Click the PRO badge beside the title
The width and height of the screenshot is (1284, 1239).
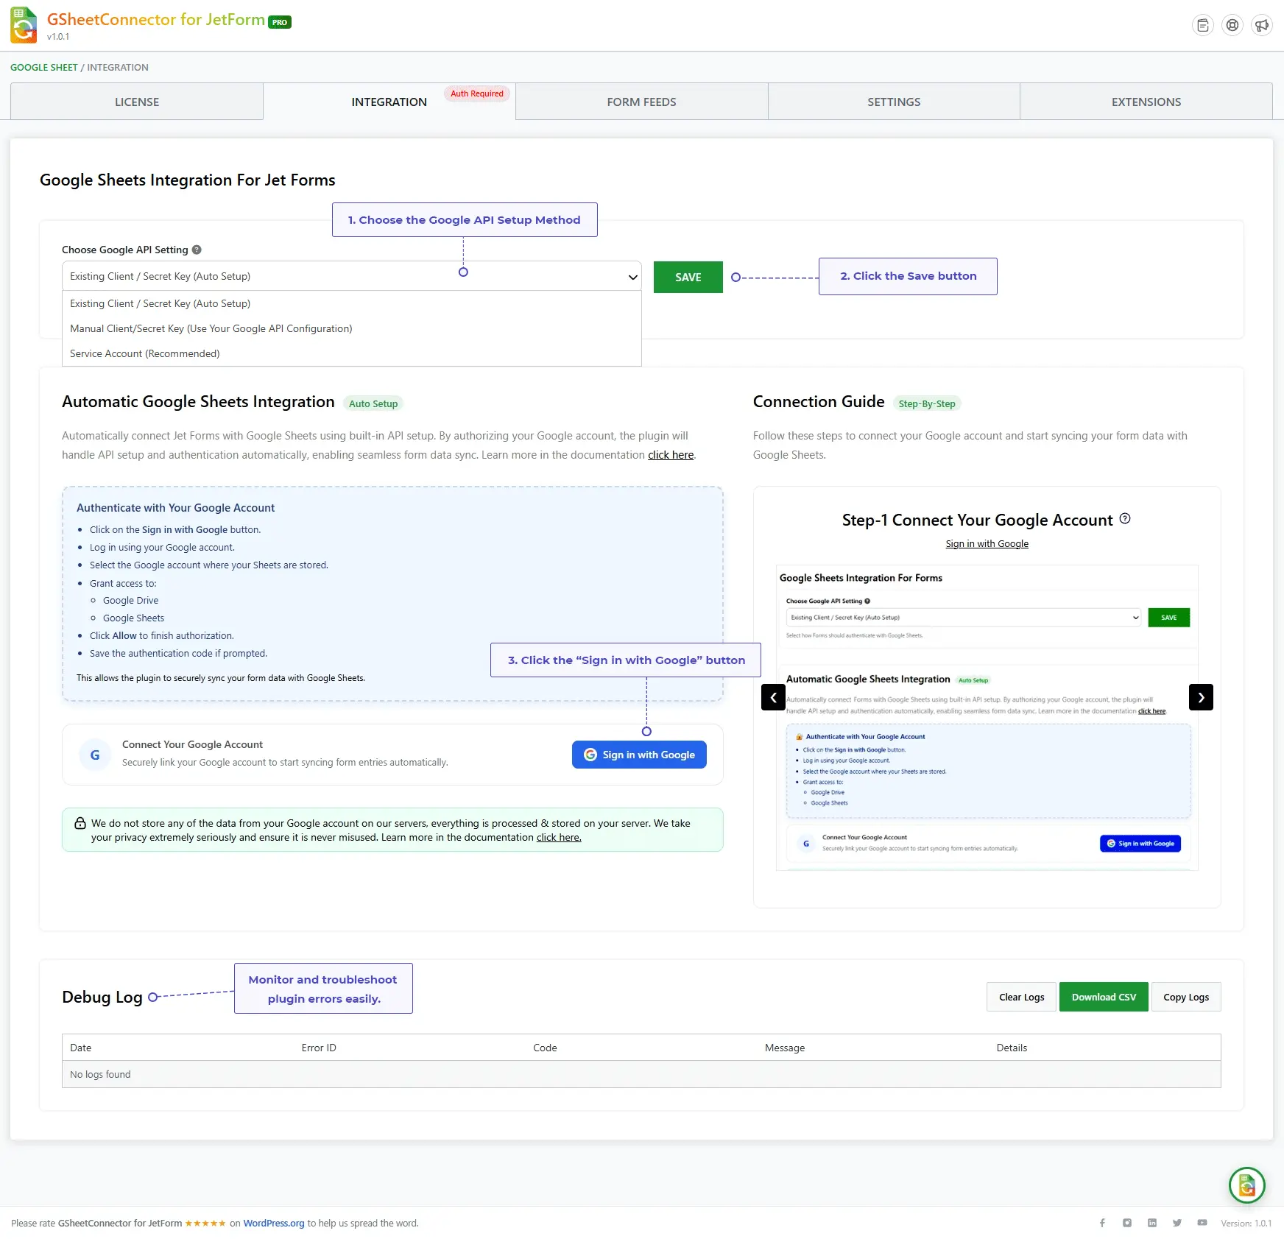point(280,22)
